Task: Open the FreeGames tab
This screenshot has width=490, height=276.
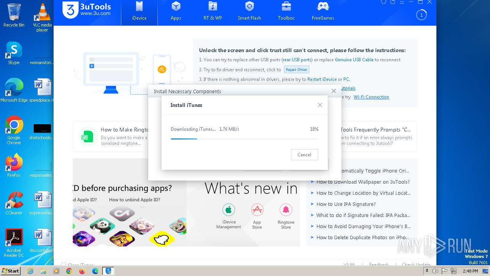Action: click(323, 11)
